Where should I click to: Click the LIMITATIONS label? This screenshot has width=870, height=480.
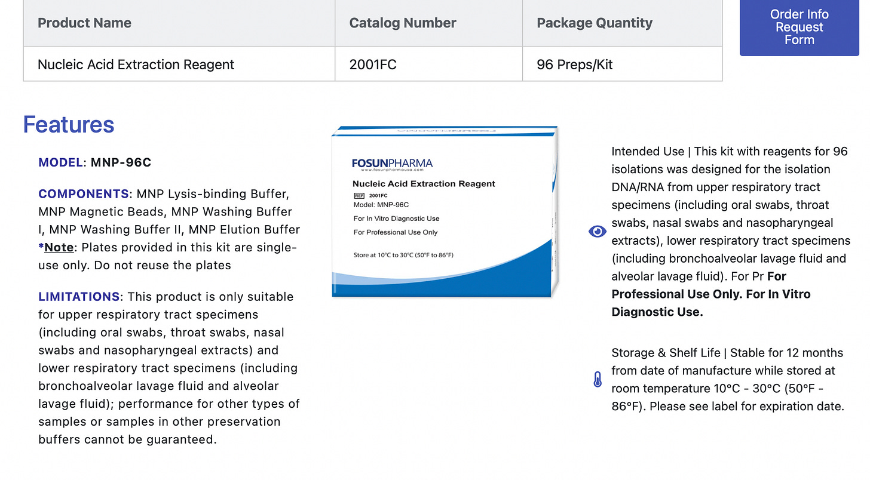[x=79, y=297]
